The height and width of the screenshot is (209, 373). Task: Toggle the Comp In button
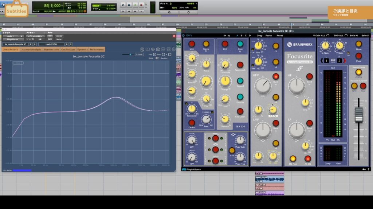[206, 44]
